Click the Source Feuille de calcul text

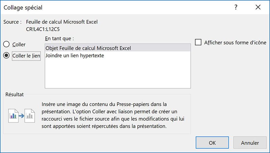click(x=62, y=22)
